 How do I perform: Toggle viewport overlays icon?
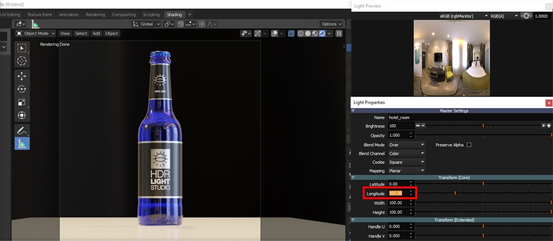[x=274, y=33]
